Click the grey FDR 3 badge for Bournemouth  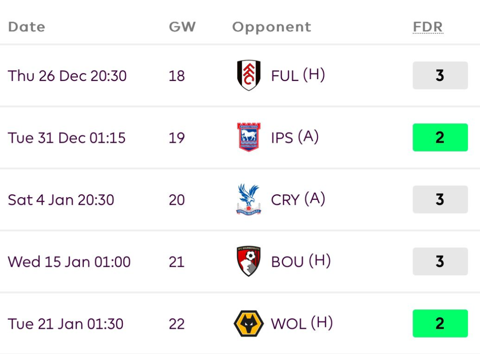pos(440,261)
